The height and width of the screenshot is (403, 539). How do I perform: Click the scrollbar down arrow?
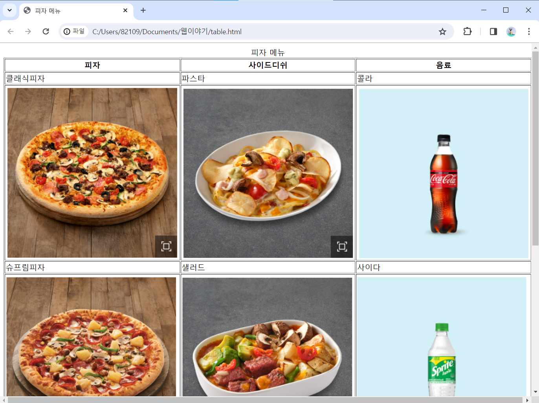coord(535,392)
